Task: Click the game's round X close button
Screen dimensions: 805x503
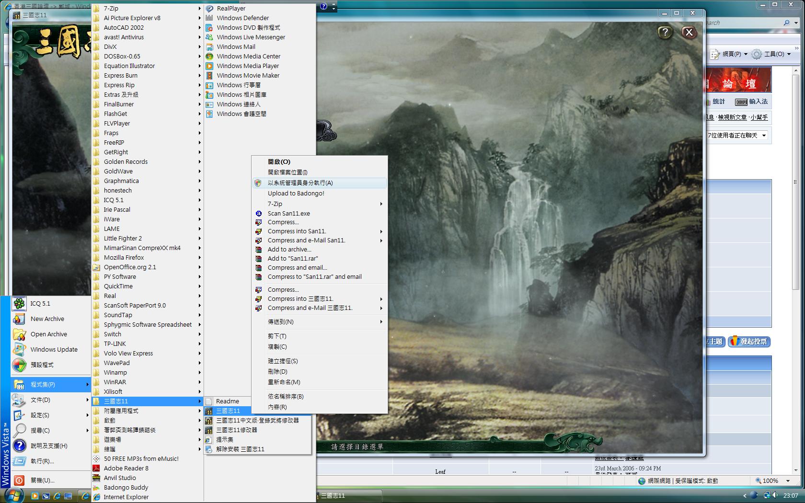Action: click(689, 32)
